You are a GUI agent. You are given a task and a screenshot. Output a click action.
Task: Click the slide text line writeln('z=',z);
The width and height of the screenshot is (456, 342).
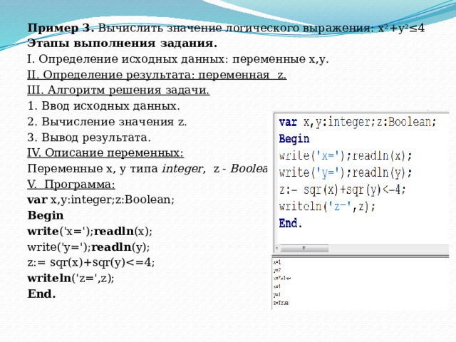(71, 279)
